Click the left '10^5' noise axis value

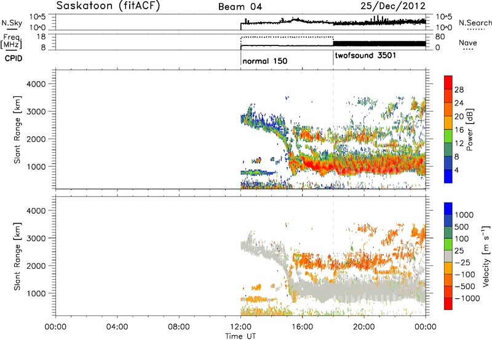tap(38, 17)
